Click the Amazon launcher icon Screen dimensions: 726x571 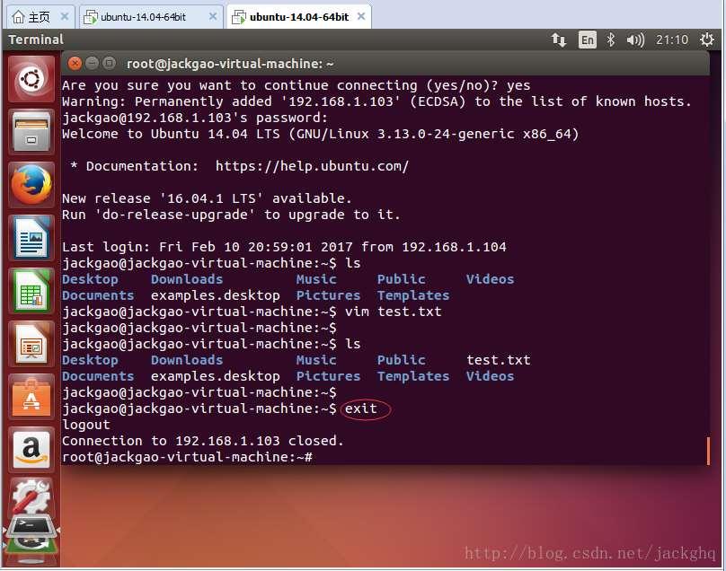(32, 449)
